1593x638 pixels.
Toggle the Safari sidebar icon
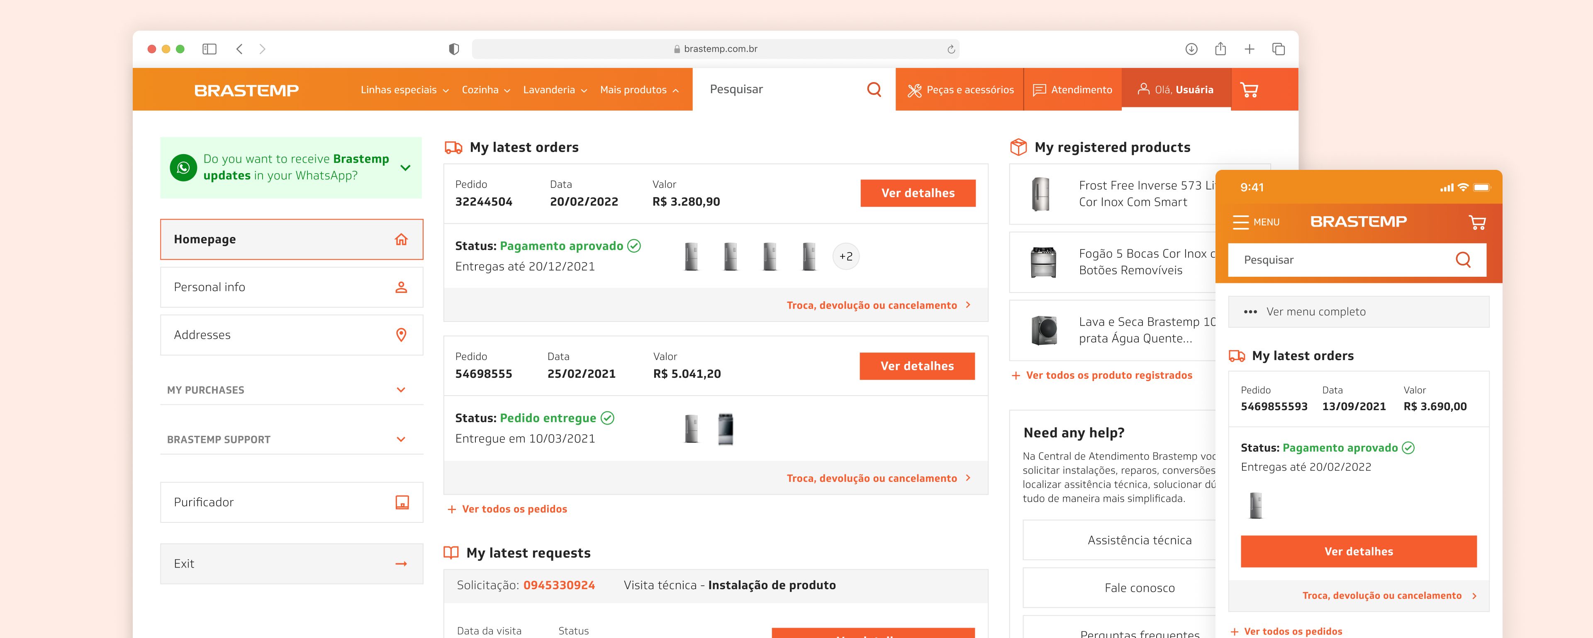click(209, 49)
